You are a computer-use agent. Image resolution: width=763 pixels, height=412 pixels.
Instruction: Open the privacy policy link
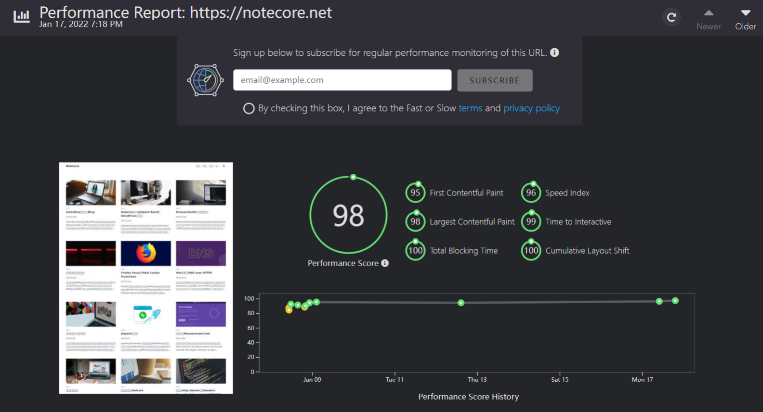click(x=531, y=108)
